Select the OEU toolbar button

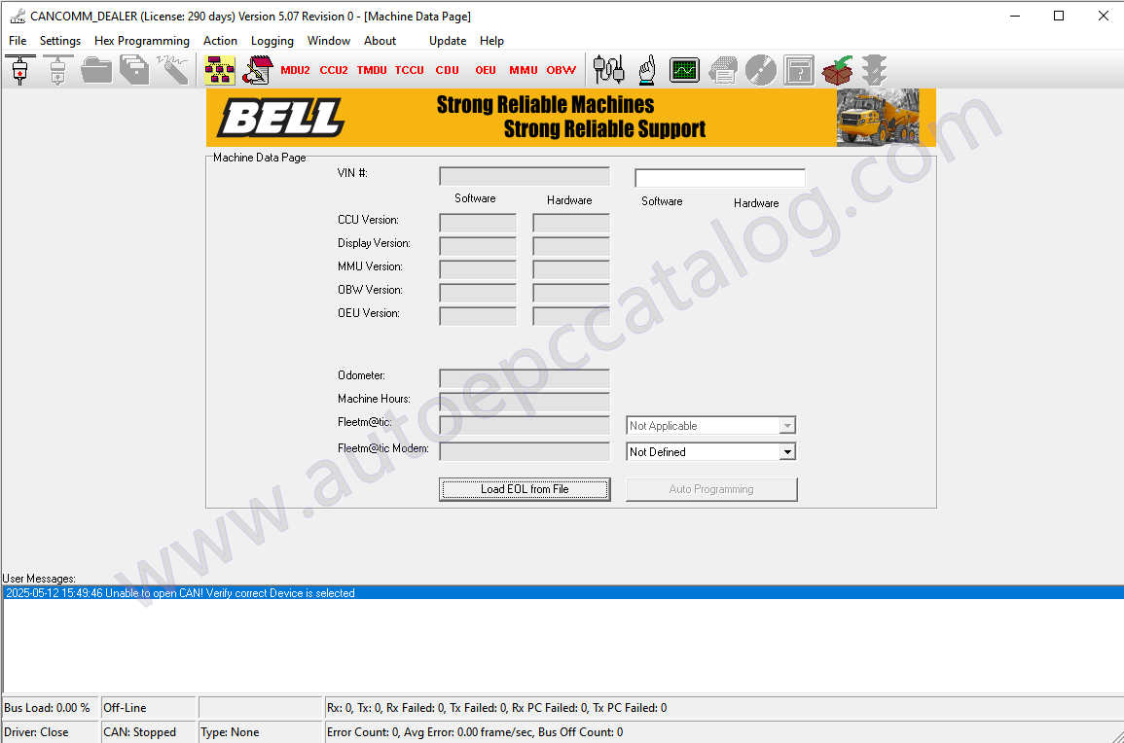(x=486, y=70)
